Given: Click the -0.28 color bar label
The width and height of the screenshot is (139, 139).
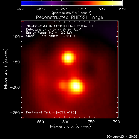Looking at the screenshot, I should [x=21, y=9].
